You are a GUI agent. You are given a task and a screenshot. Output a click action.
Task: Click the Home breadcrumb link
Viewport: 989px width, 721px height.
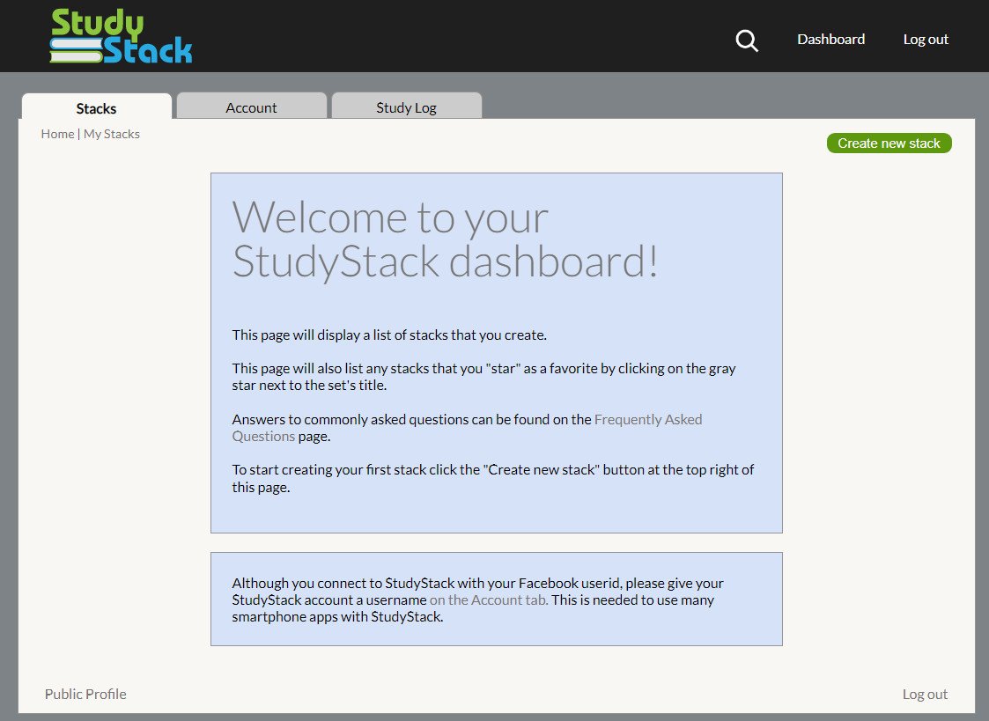pyautogui.click(x=57, y=134)
